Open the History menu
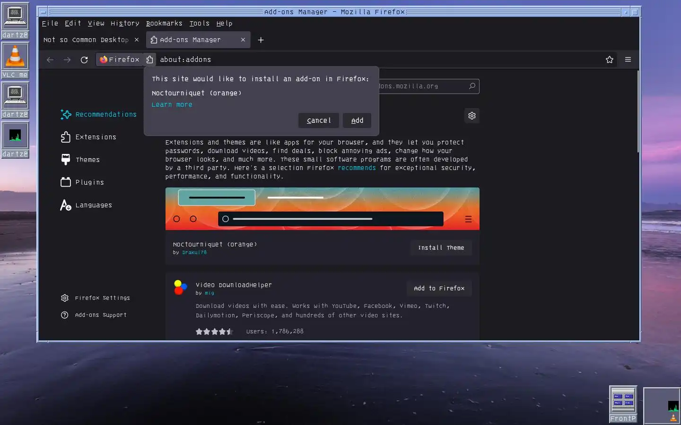This screenshot has width=681, height=425. pyautogui.click(x=125, y=23)
